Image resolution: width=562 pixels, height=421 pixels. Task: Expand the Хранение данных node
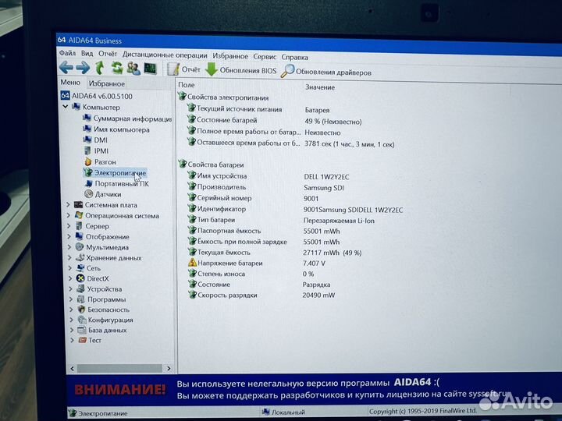coord(70,257)
